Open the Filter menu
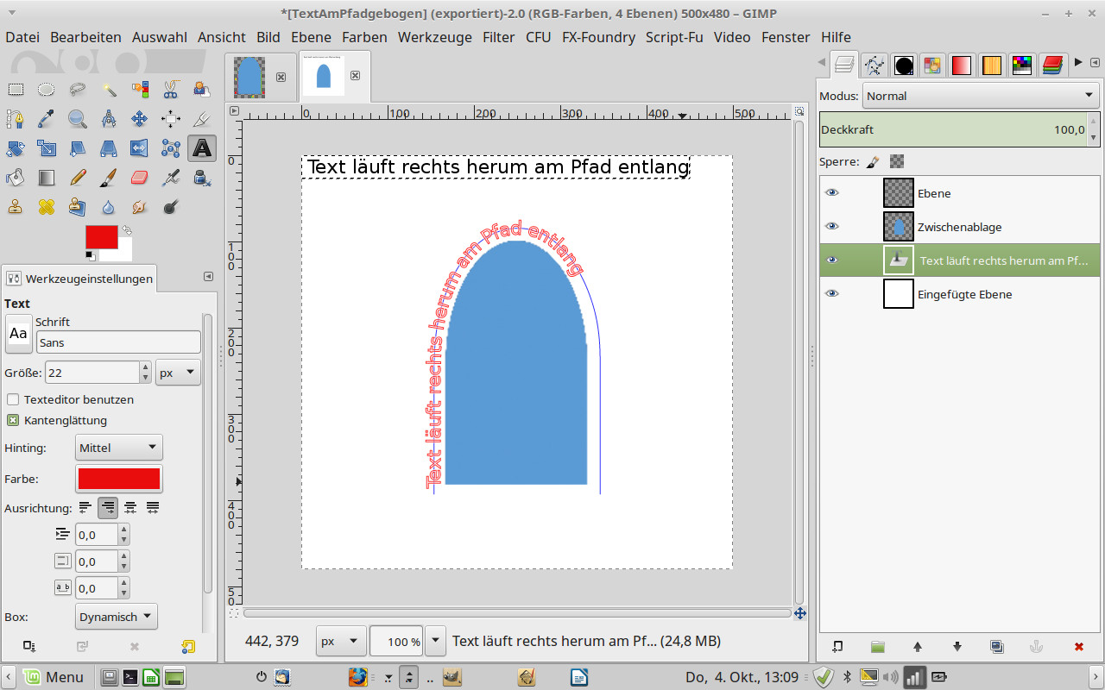Image resolution: width=1105 pixels, height=690 pixels. click(498, 37)
